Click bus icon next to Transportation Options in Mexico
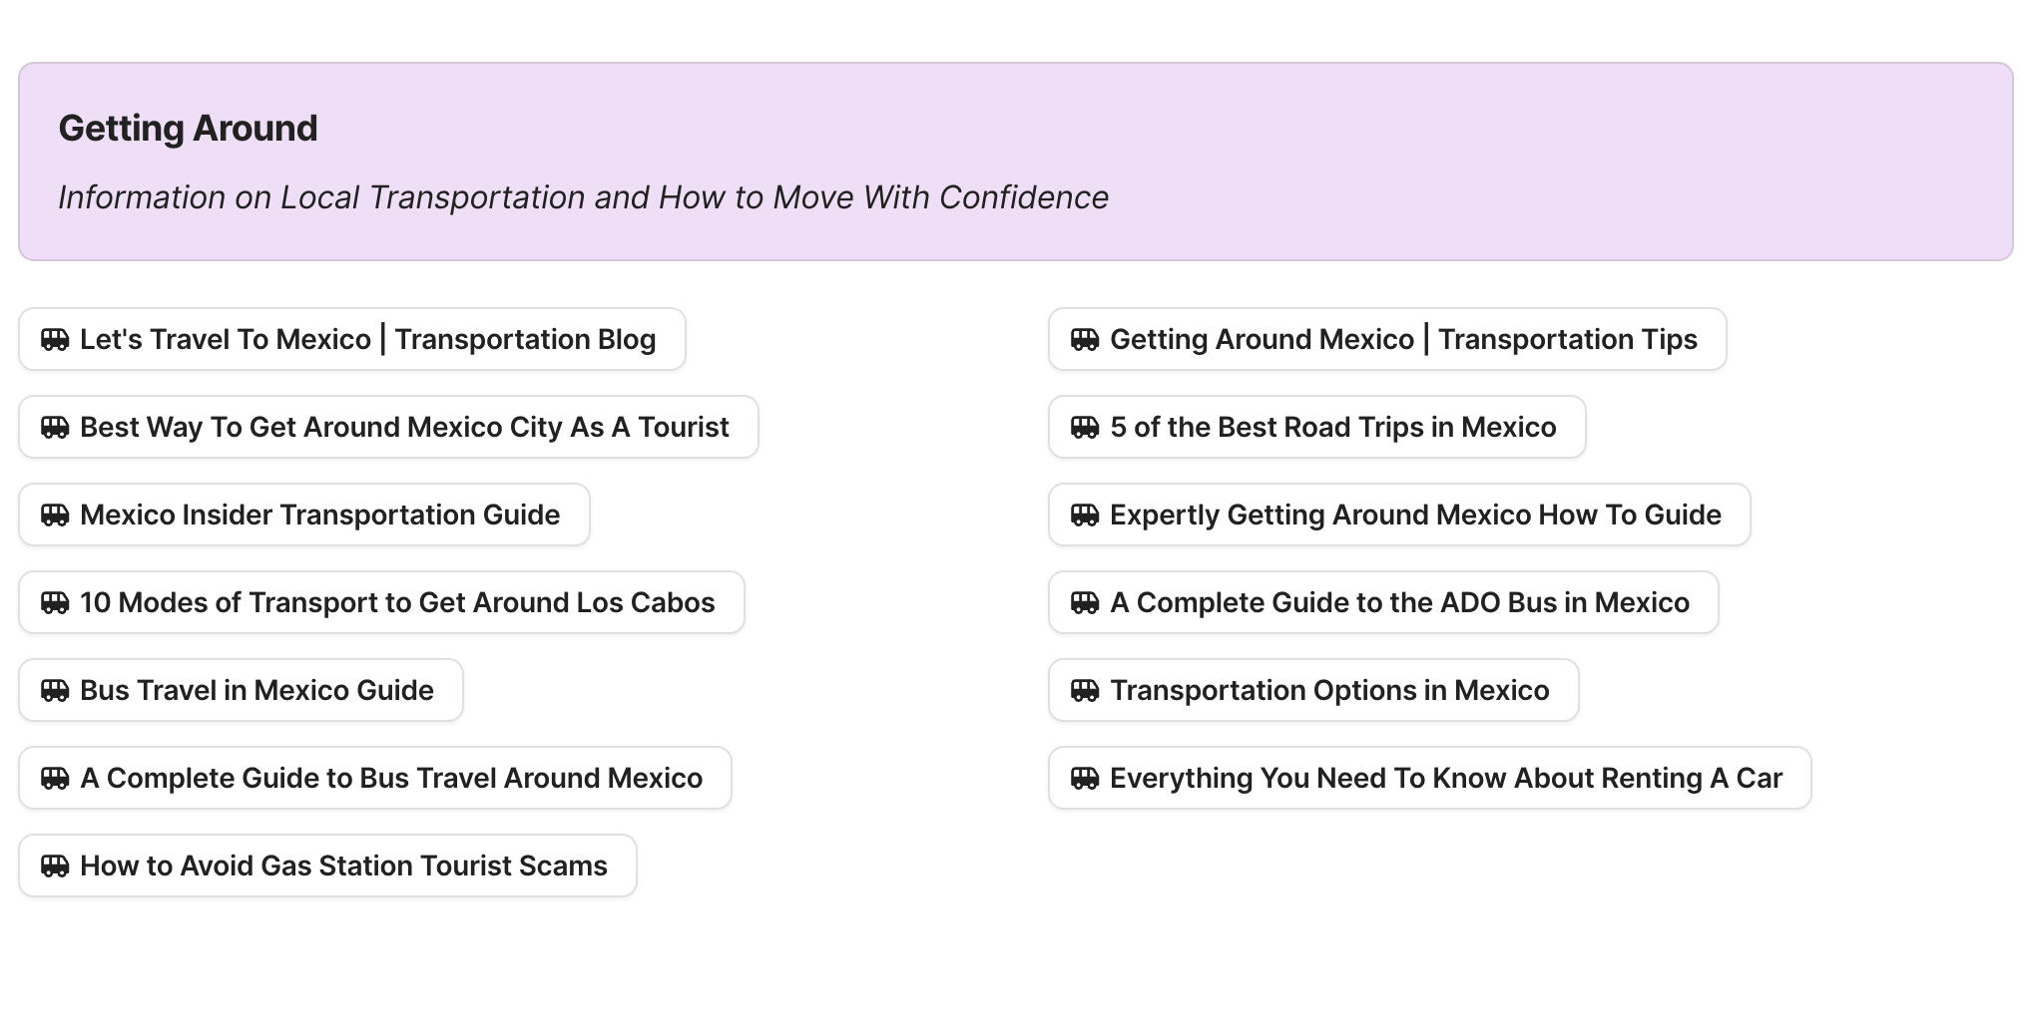This screenshot has height=1029, width=2032. pyautogui.click(x=1085, y=691)
